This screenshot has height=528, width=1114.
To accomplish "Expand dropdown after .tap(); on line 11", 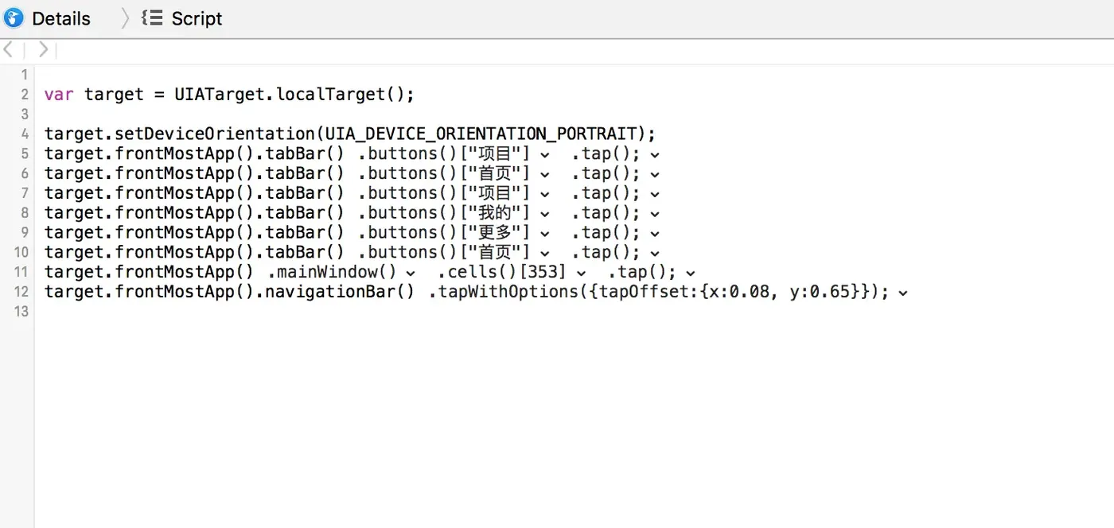I will point(691,274).
